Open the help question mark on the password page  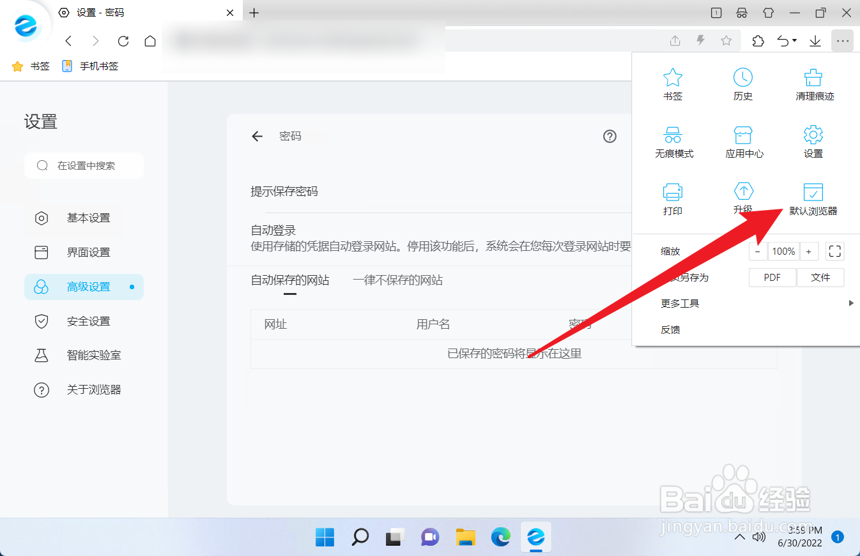click(610, 136)
